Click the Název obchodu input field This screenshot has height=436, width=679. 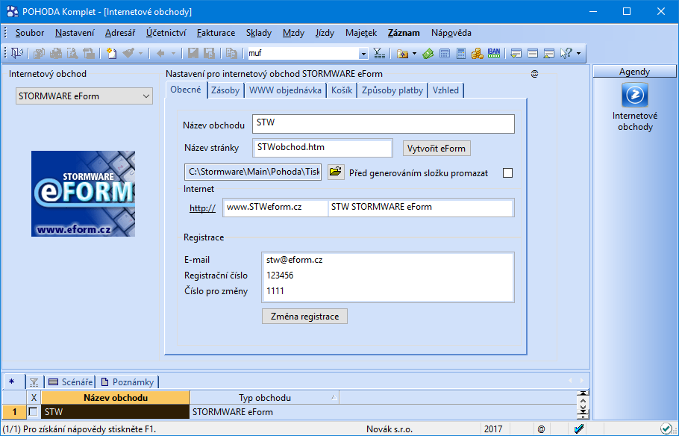point(384,123)
